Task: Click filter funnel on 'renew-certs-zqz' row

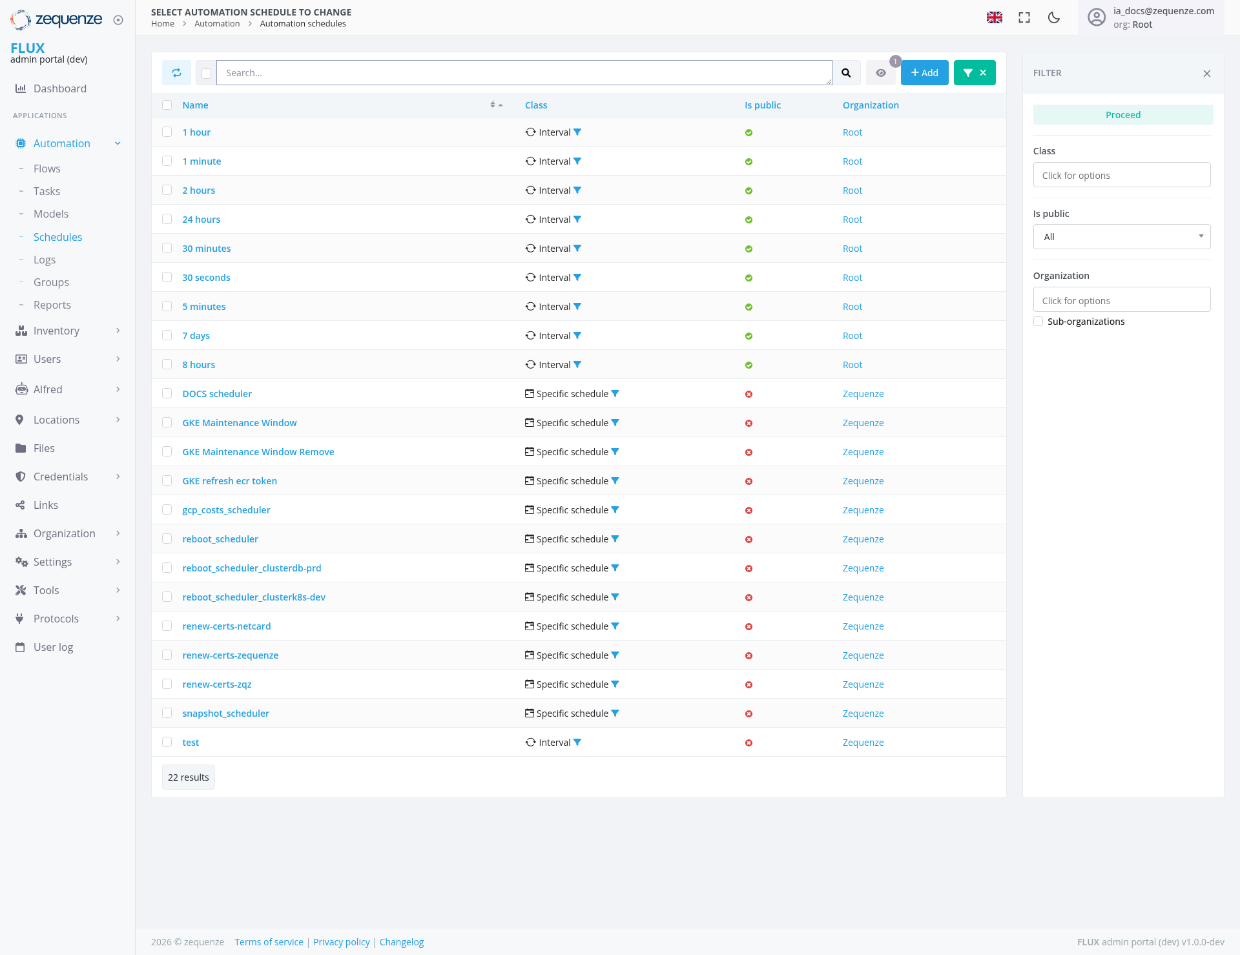Action: 615,684
